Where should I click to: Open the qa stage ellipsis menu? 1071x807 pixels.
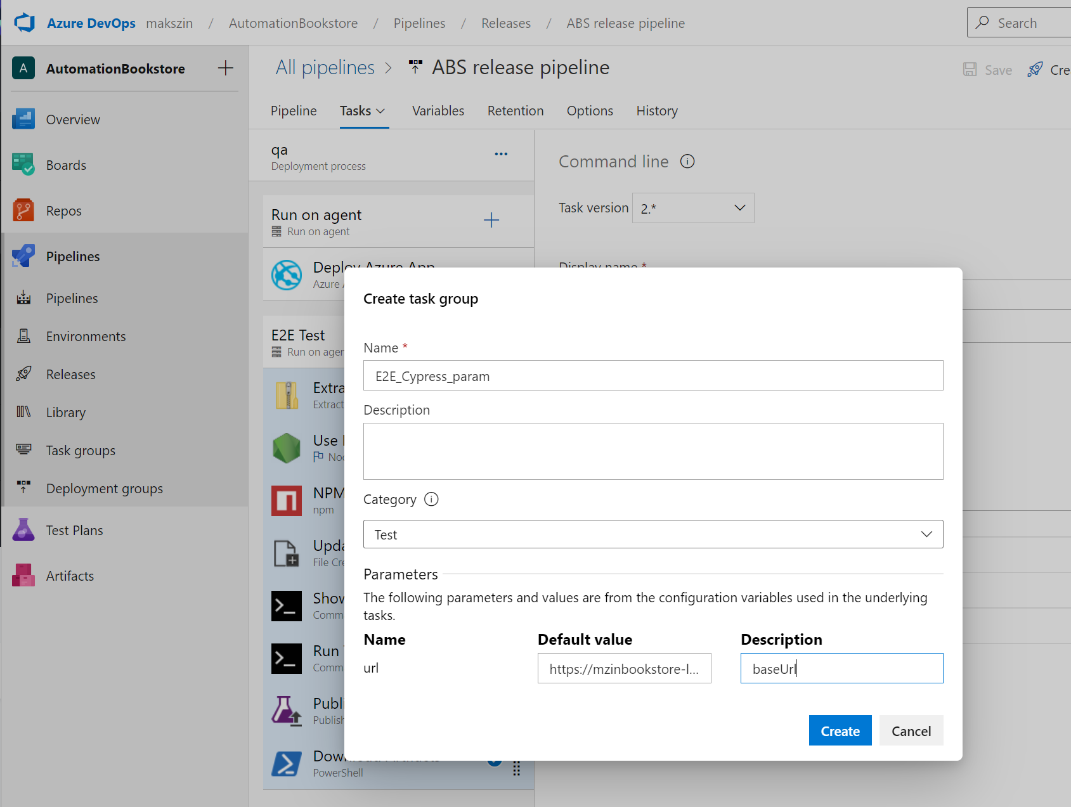(501, 154)
